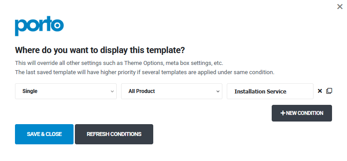Add a new condition

[302, 113]
